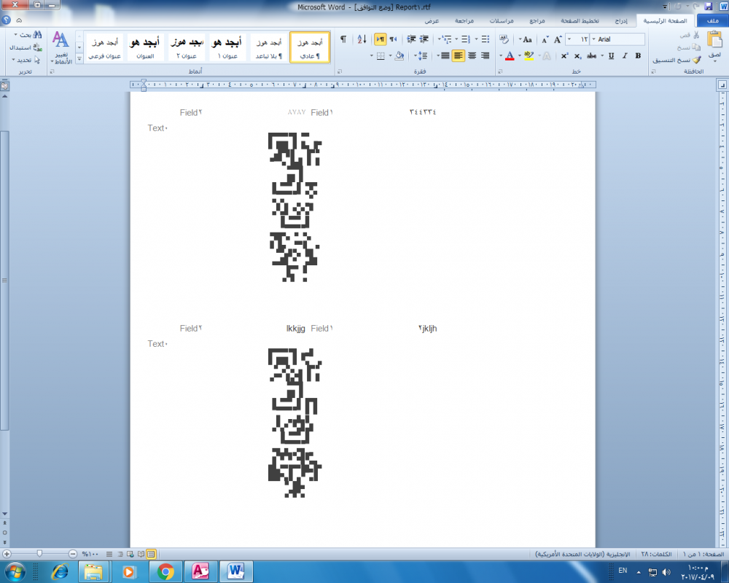The height and width of the screenshot is (583, 729).
Task: Apply the Normal (عادي) style
Action: click(310, 47)
